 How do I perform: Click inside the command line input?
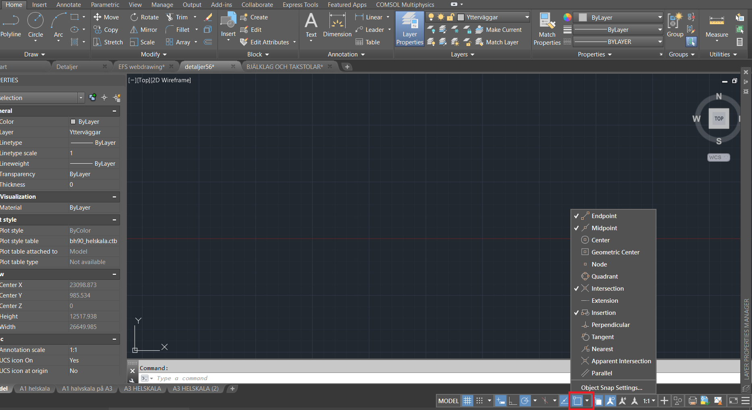(x=282, y=378)
